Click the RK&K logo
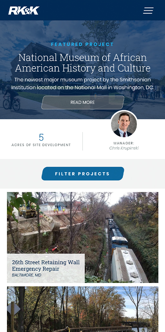The image size is (165, 332). 24,10
